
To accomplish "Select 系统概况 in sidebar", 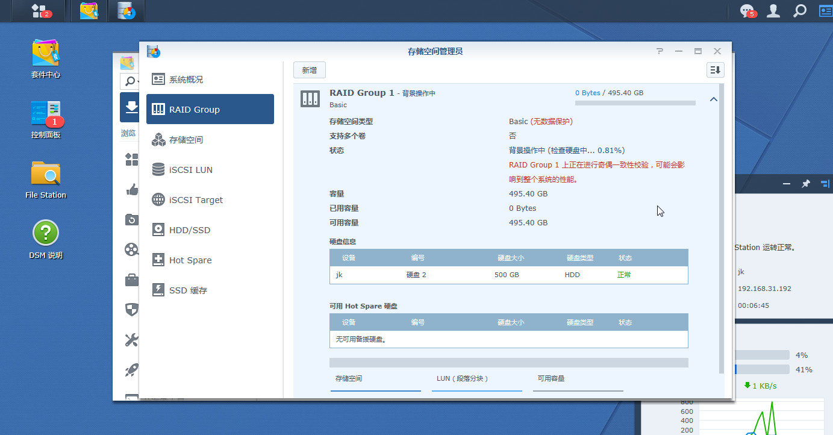I will [210, 80].
